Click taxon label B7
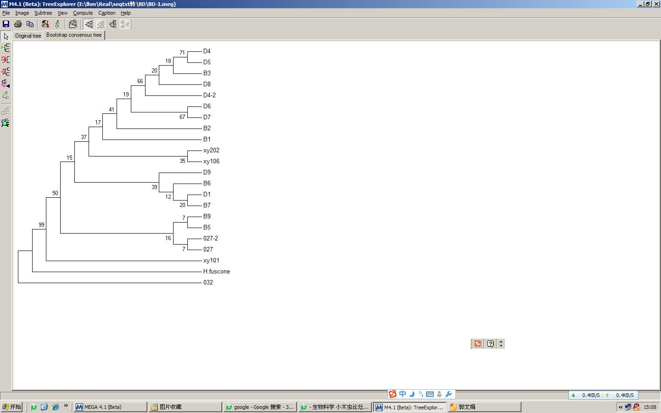The width and height of the screenshot is (661, 413). tap(207, 206)
